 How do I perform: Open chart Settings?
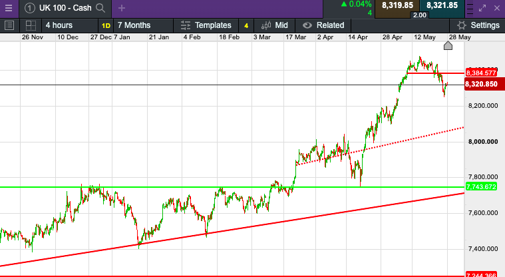478,25
